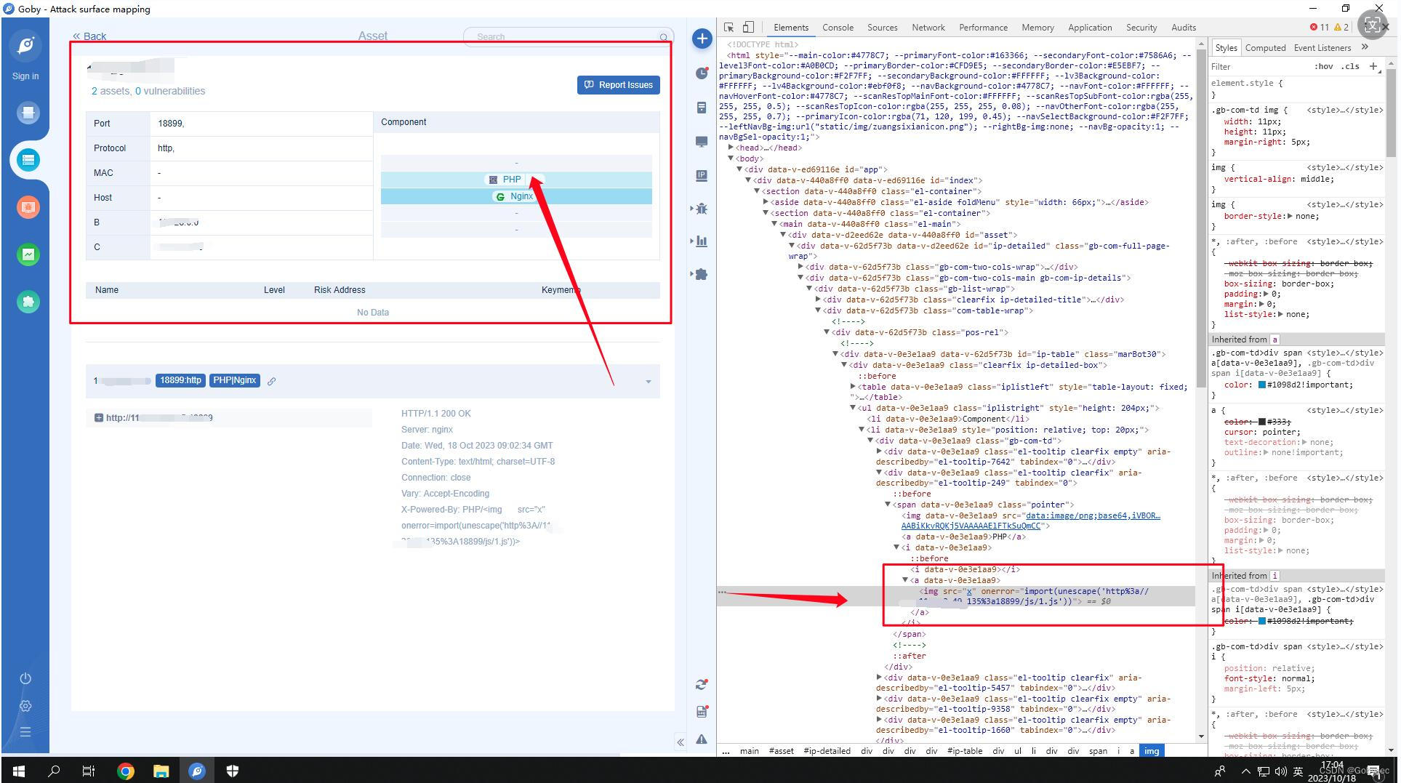This screenshot has width=1401, height=783.
Task: Switch to the Console tab
Action: [838, 28]
